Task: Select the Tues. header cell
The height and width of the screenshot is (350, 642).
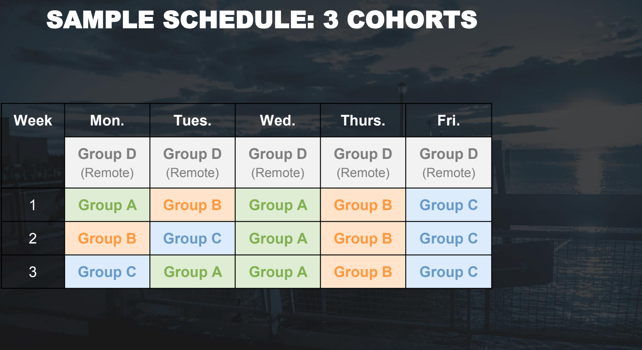Action: (x=193, y=121)
